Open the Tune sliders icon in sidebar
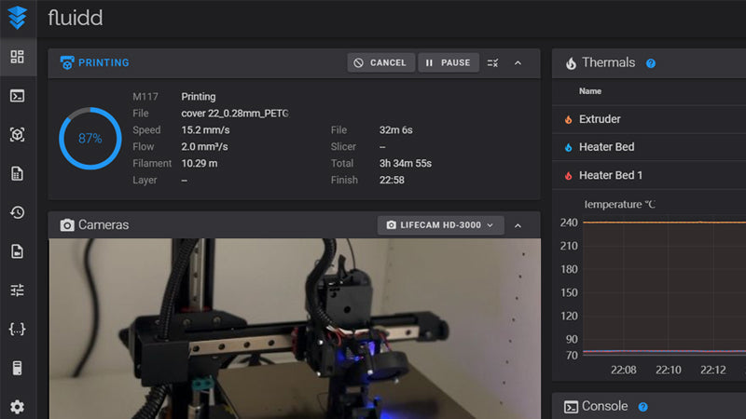 17,290
